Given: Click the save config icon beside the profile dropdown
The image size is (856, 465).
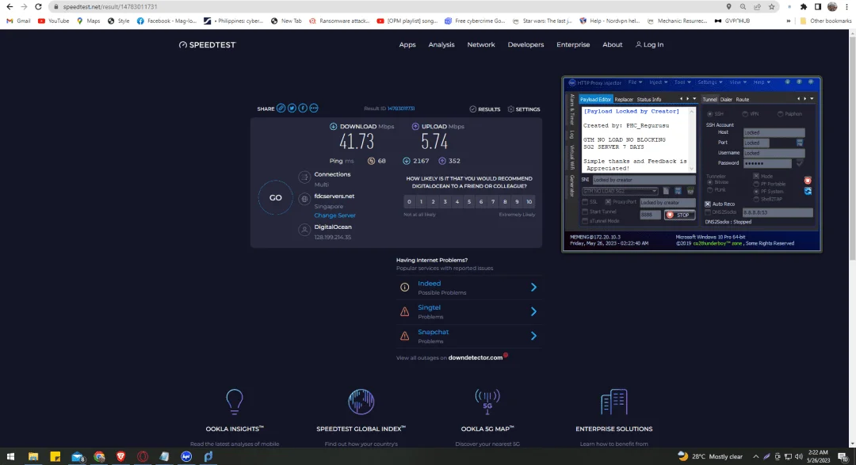Looking at the screenshot, I should (678, 191).
